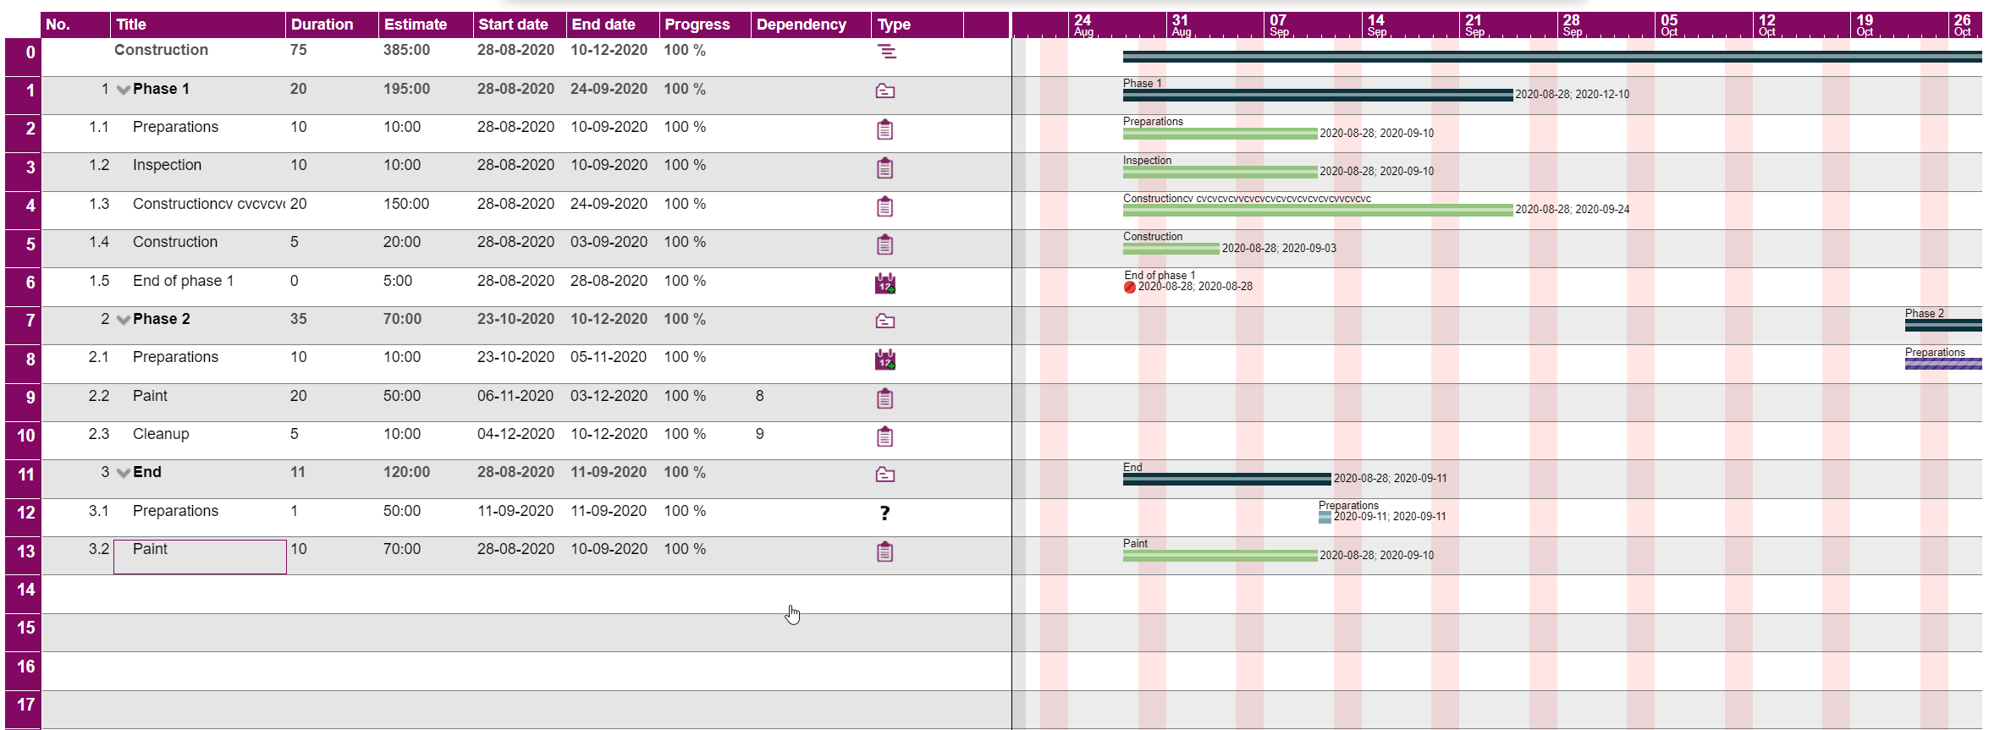This screenshot has height=730, width=1989.
Task: Collapse the End group
Action: point(124,473)
